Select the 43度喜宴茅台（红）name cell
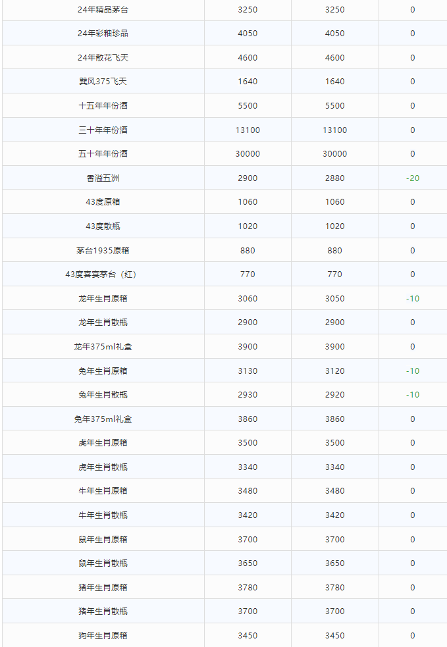 click(103, 274)
